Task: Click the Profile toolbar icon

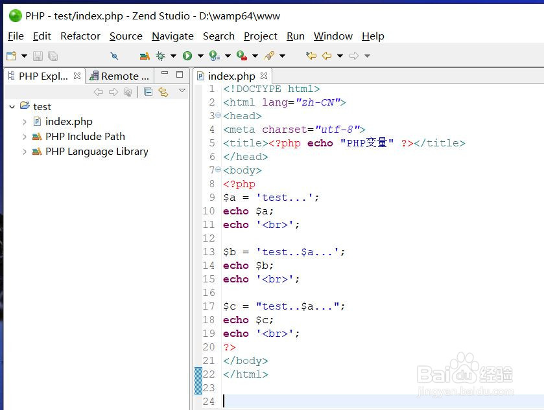Action: (215, 56)
